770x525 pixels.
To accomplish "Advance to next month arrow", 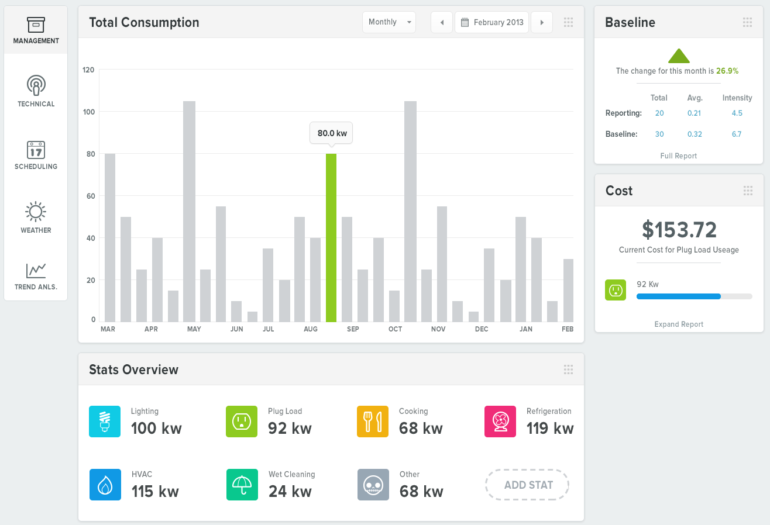I will (542, 22).
